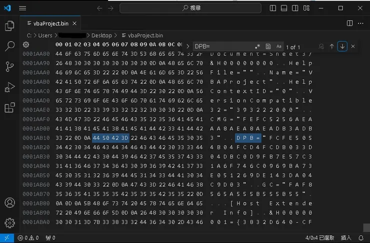The width and height of the screenshot is (370, 243).
Task: Open the Customize Layout button
Action: pyautogui.click(x=306, y=8)
